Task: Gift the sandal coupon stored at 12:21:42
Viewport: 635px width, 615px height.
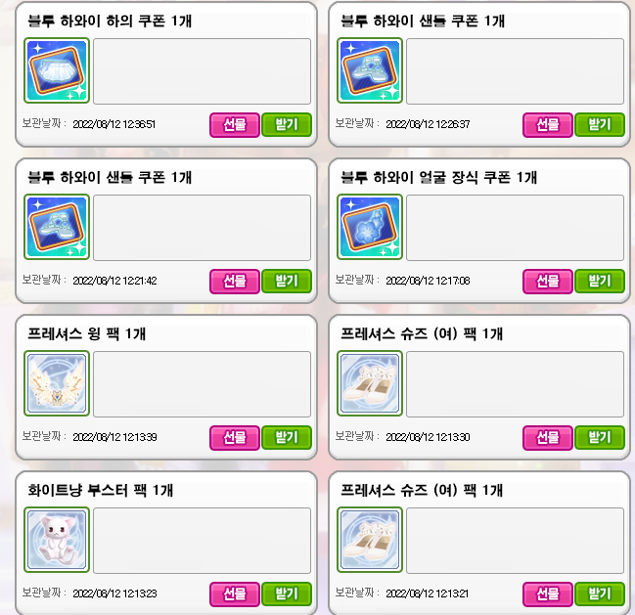Action: click(235, 282)
